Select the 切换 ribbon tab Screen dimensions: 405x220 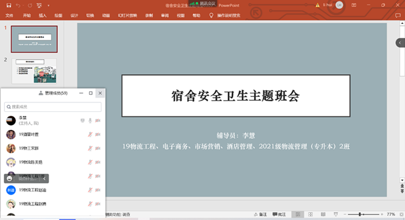90,16
